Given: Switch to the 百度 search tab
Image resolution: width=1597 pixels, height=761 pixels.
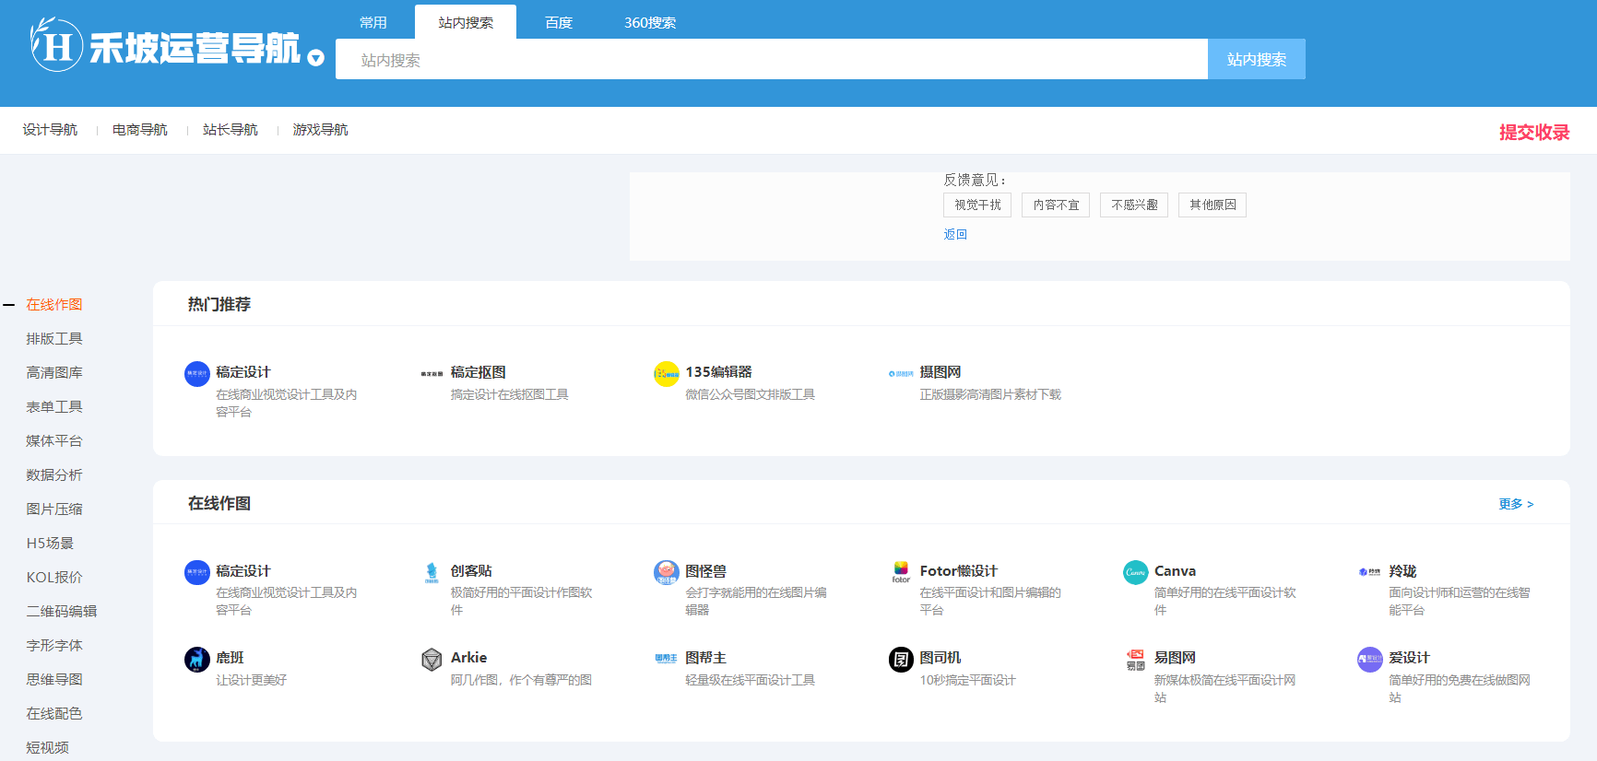Looking at the screenshot, I should coord(559,22).
